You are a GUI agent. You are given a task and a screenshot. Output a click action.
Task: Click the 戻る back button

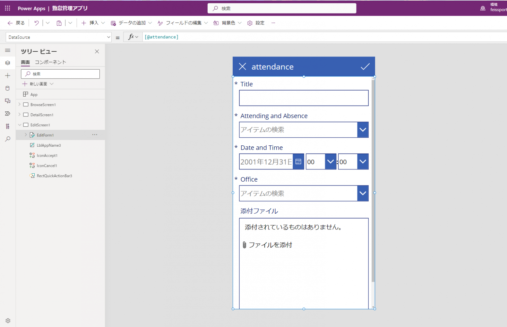pos(16,23)
